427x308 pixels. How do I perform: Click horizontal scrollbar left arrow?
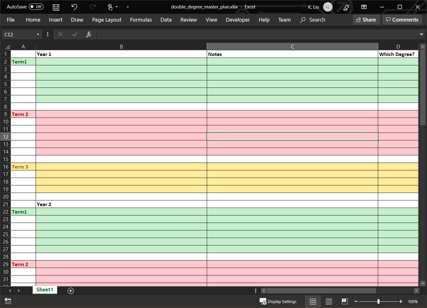click(x=263, y=290)
